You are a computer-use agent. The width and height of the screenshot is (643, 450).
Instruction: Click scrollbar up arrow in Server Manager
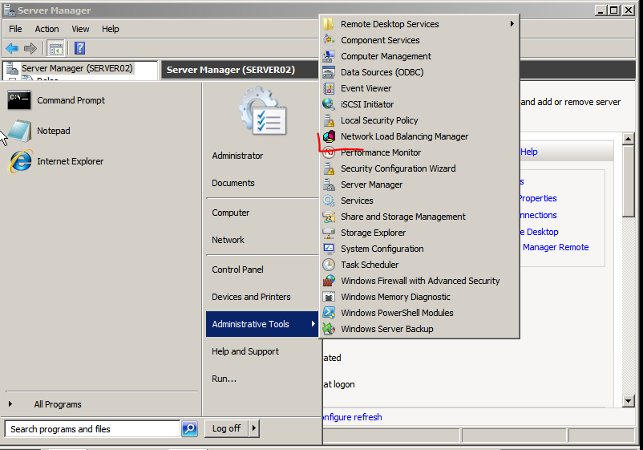tap(628, 139)
